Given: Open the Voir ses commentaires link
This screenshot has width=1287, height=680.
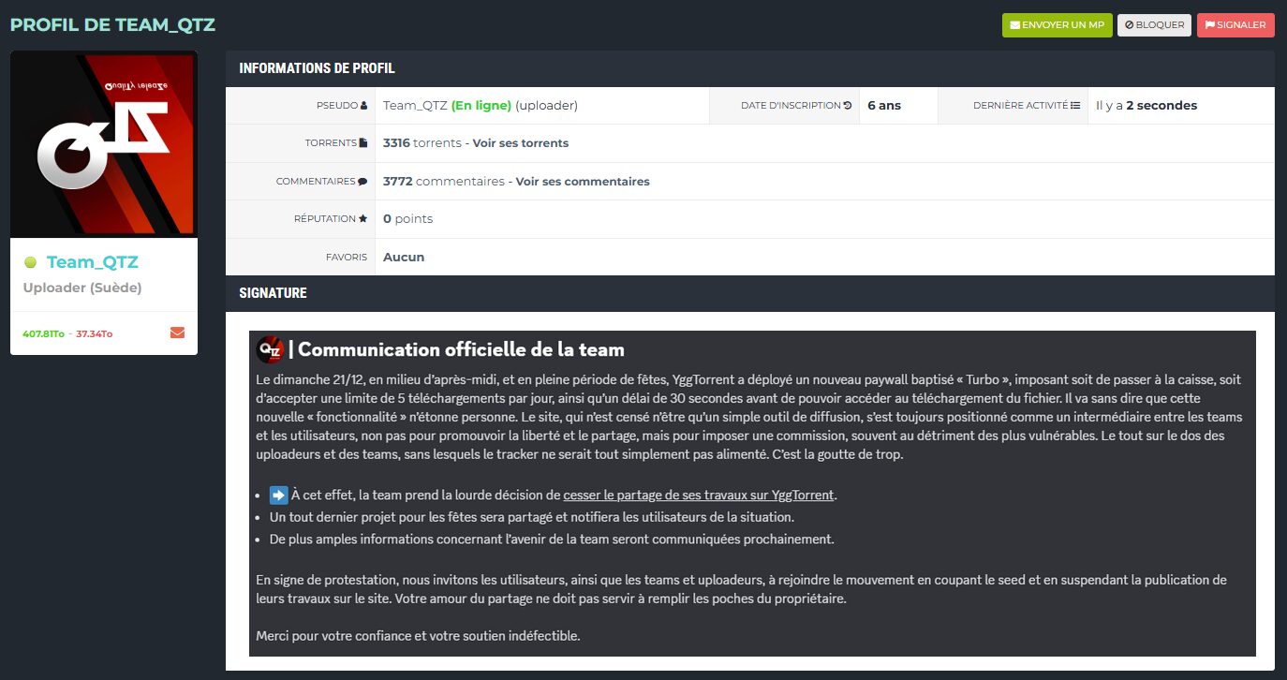Looking at the screenshot, I should [582, 182].
